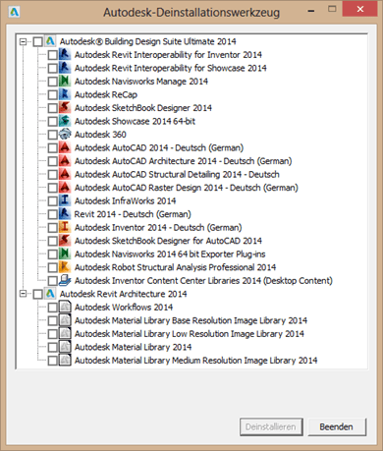Click the Beenden button
The image size is (383, 451).
[x=337, y=426]
